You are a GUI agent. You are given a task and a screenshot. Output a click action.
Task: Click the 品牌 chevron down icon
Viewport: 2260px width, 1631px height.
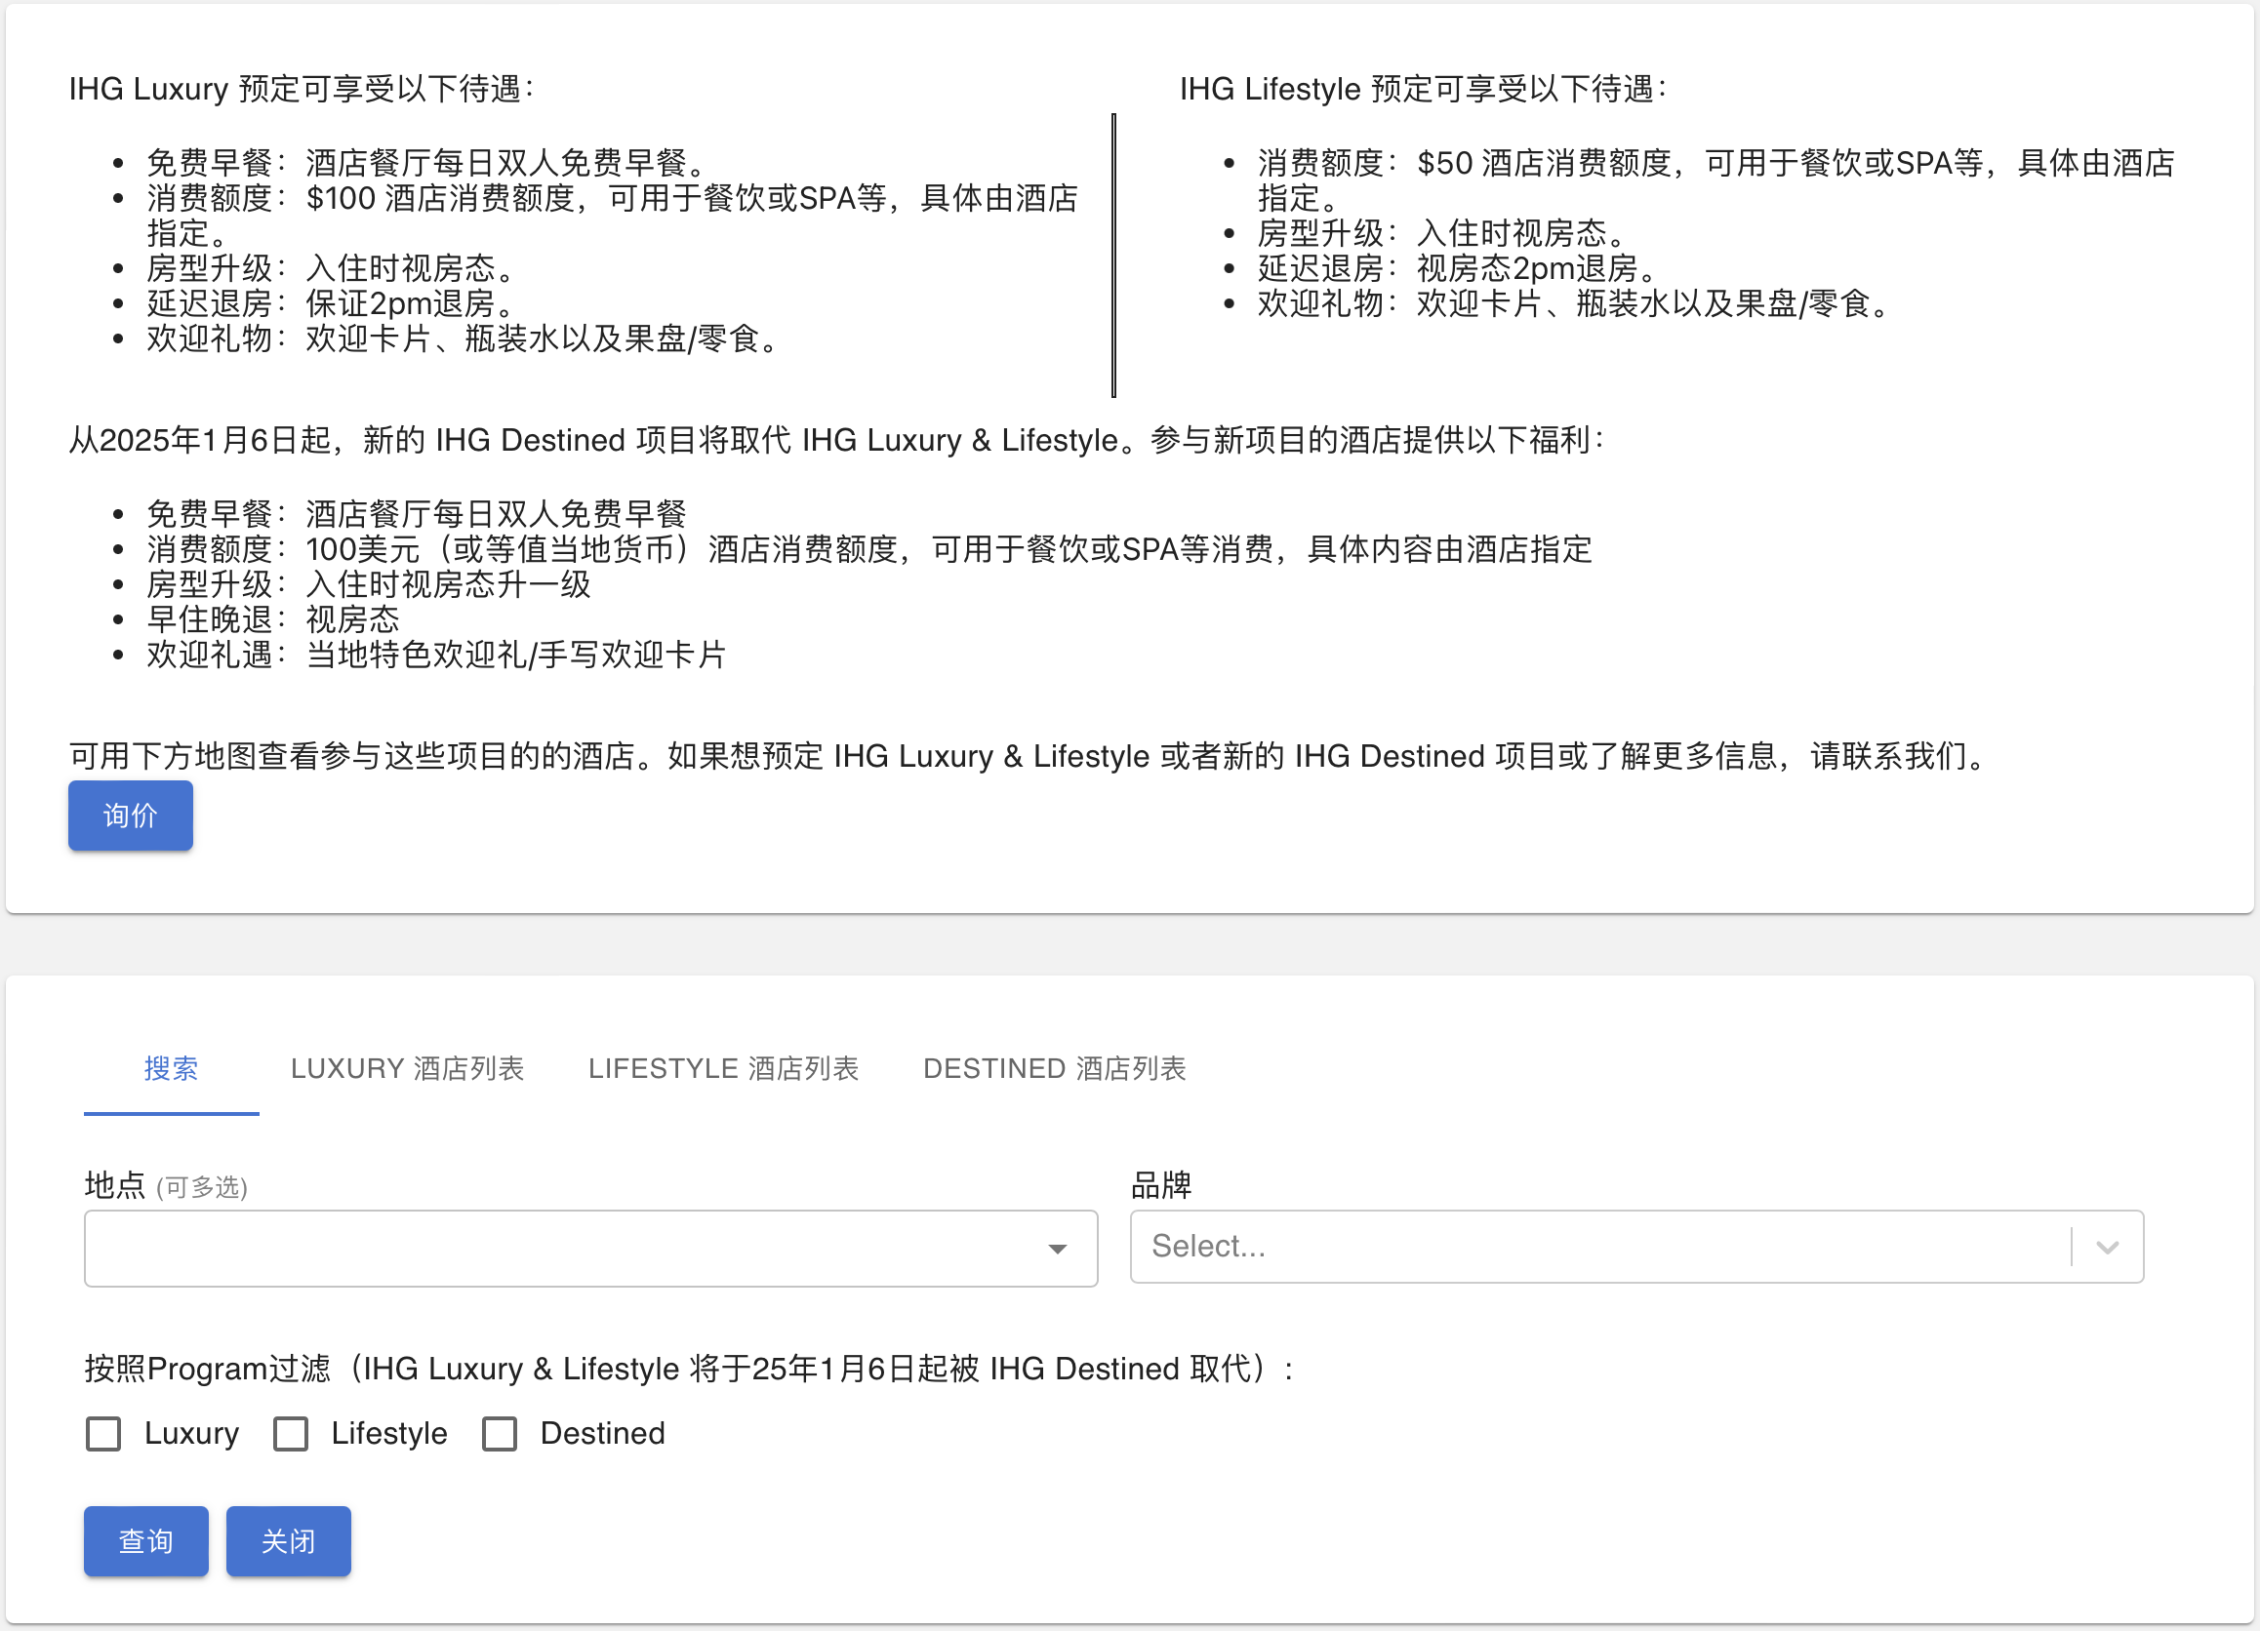[2107, 1247]
